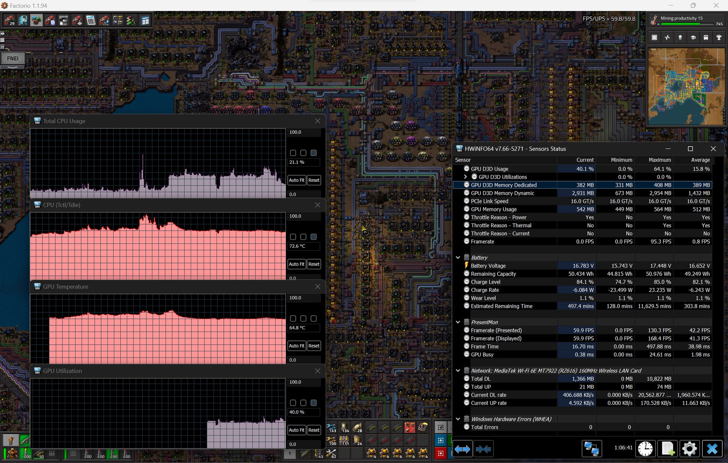Select the quickbar item with count 134
728x463 pixels.
[344, 428]
